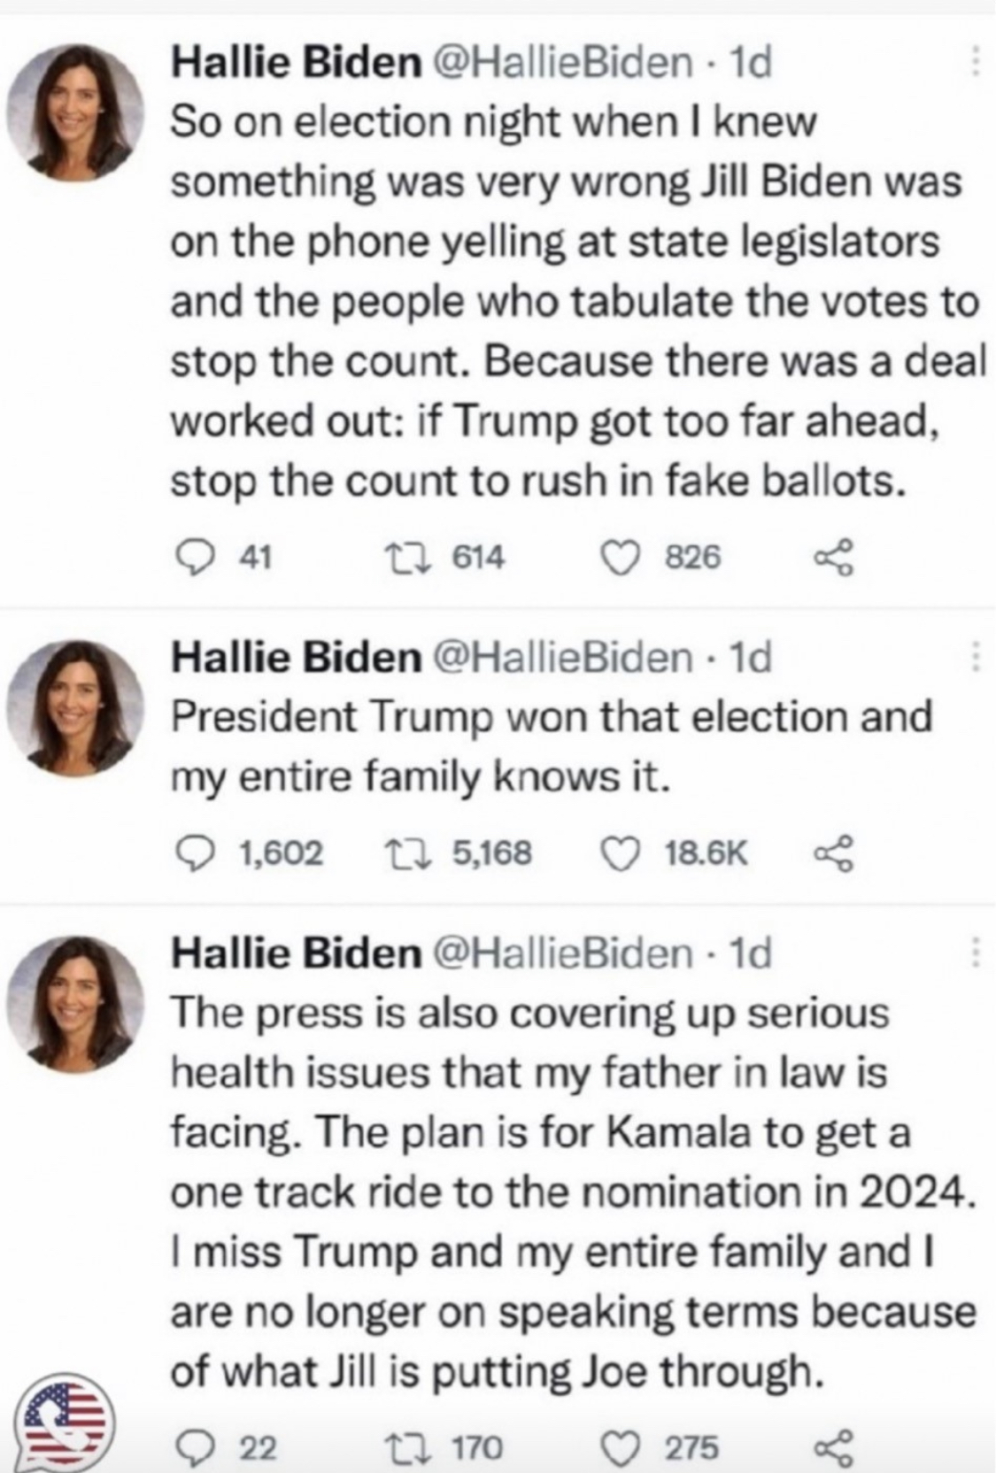This screenshot has height=1473, width=996.
Task: Expand more options on the health issues tweet
Action: click(x=976, y=953)
